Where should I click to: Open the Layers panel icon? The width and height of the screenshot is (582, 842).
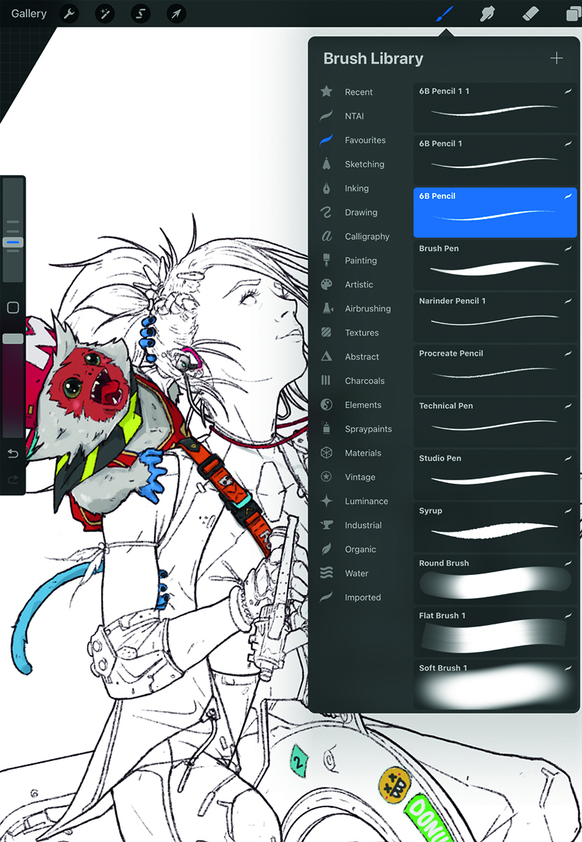[x=573, y=13]
